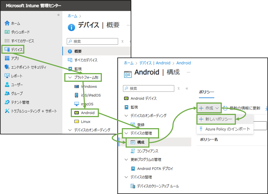Collapse the main left navigation sidebar
This screenshot has height=194, width=268.
pos(58,15)
